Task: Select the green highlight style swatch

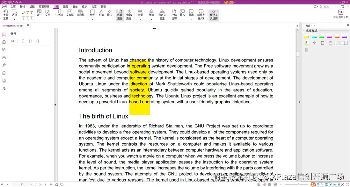Action: pyautogui.click(x=322, y=36)
